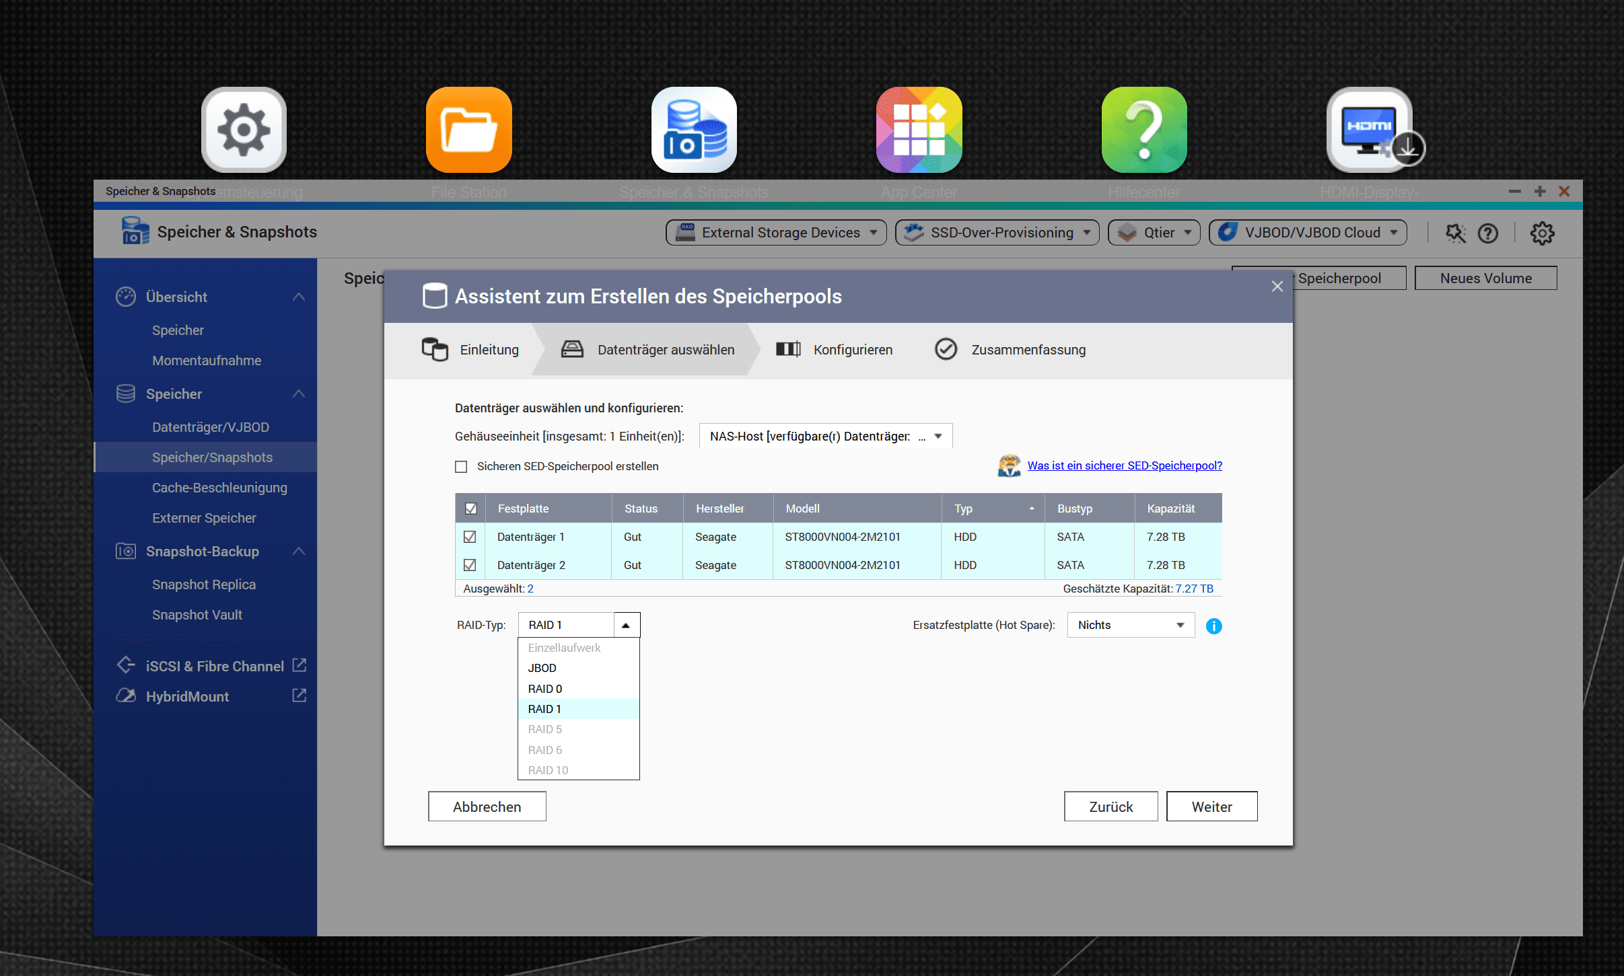Open the sicherer SED-Speicherpool help link

click(x=1124, y=465)
